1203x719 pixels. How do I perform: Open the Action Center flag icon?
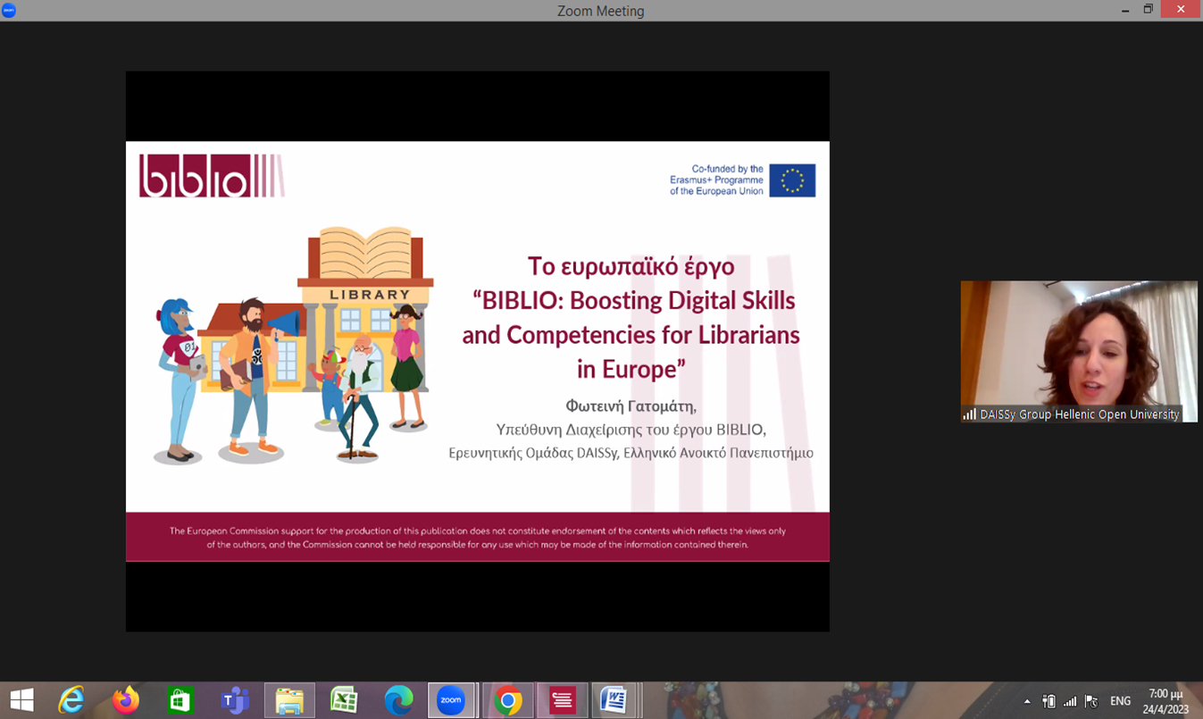click(x=1090, y=701)
